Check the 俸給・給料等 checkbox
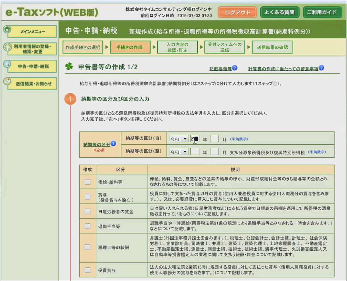 click(88, 182)
